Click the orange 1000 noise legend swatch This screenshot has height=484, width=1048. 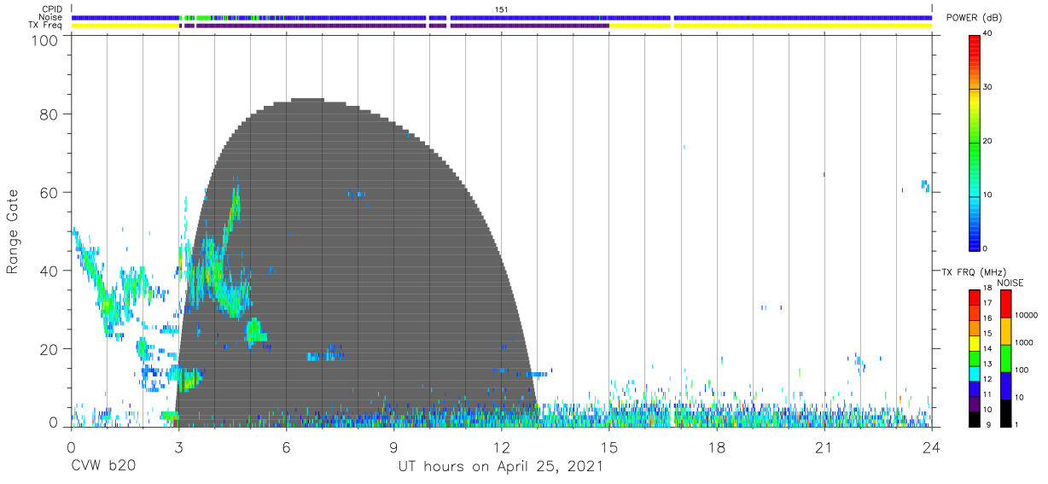(1006, 331)
